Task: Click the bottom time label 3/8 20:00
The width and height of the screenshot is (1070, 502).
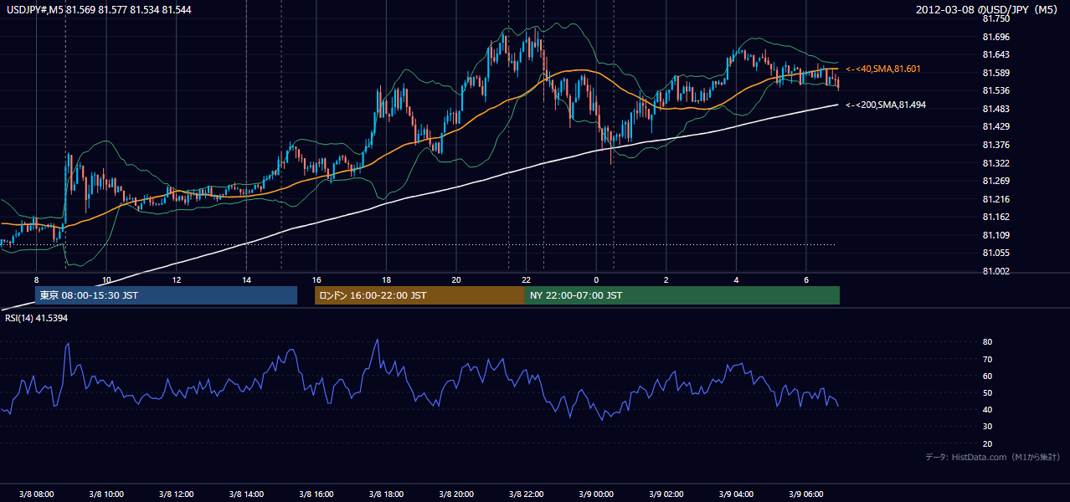Action: point(456,494)
